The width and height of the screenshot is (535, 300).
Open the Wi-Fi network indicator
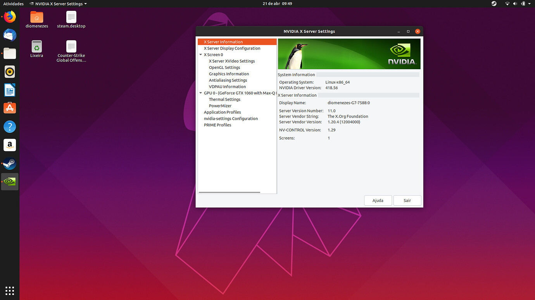pos(507,3)
